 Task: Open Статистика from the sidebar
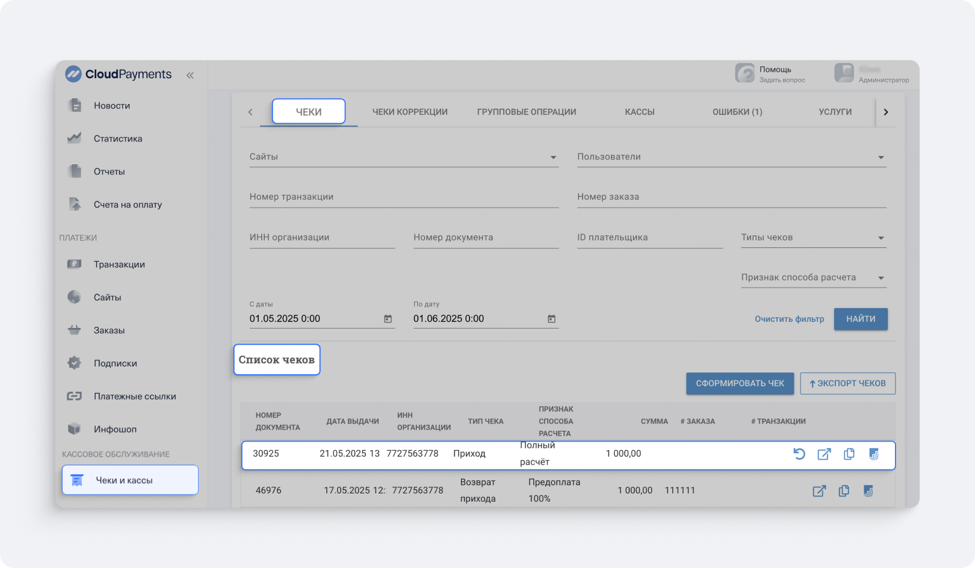(x=118, y=138)
